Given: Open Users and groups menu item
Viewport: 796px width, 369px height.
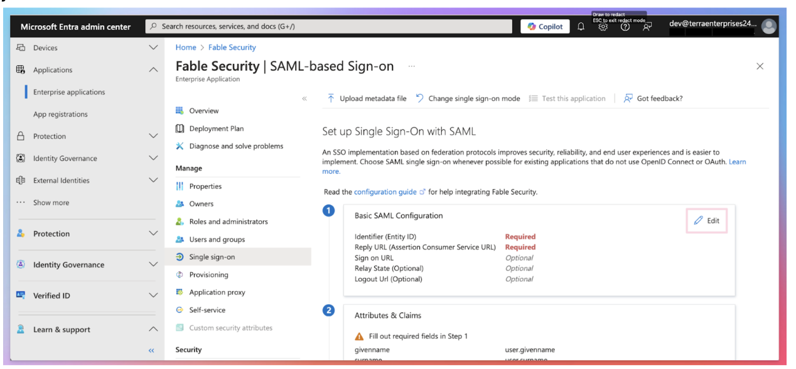Looking at the screenshot, I should (217, 239).
